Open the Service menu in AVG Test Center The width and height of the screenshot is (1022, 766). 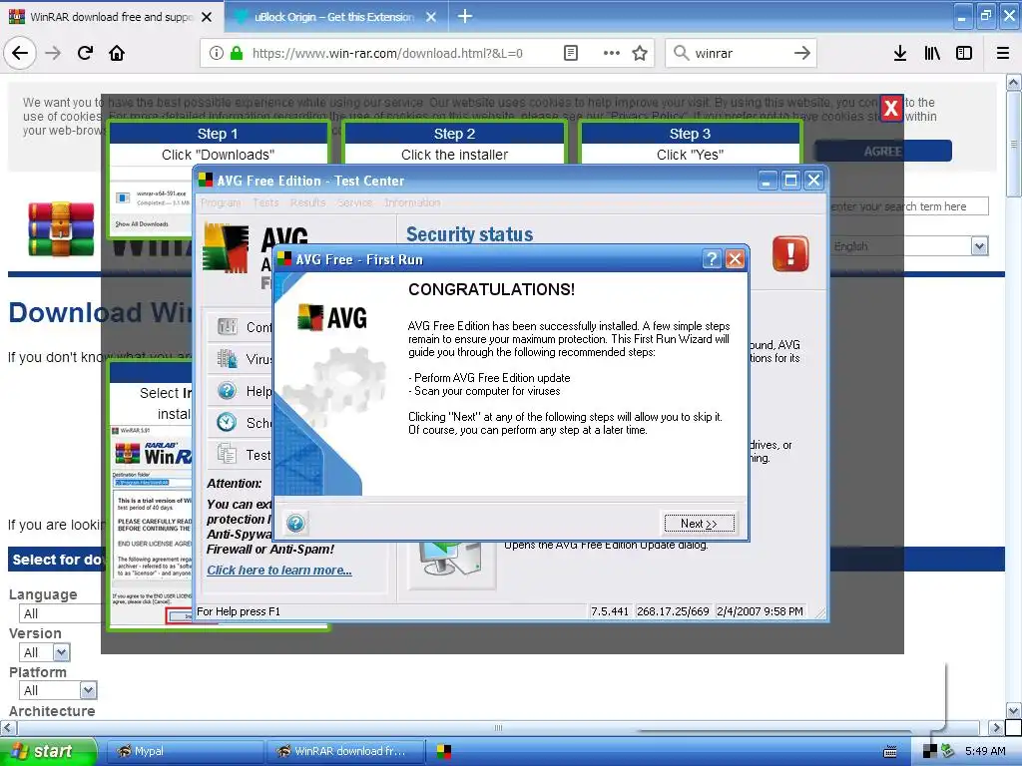(x=354, y=202)
